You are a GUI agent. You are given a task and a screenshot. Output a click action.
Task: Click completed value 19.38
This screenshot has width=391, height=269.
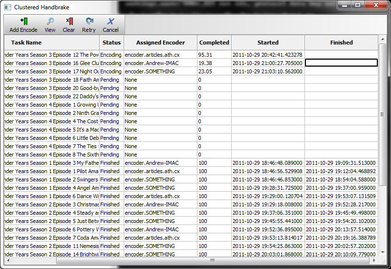205,63
